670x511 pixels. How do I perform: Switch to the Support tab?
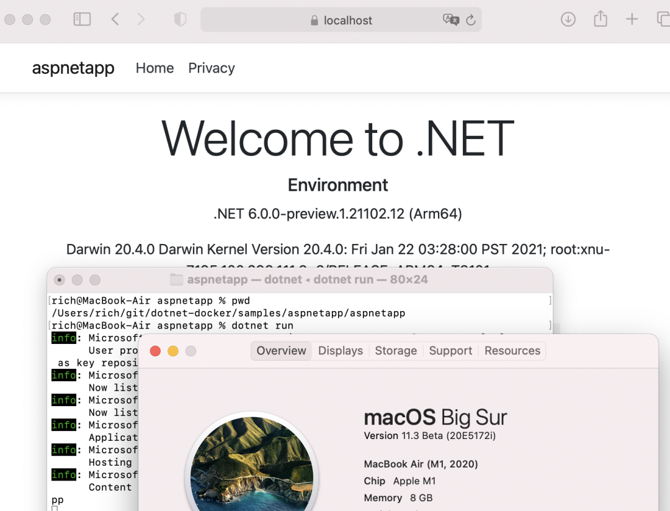(450, 351)
